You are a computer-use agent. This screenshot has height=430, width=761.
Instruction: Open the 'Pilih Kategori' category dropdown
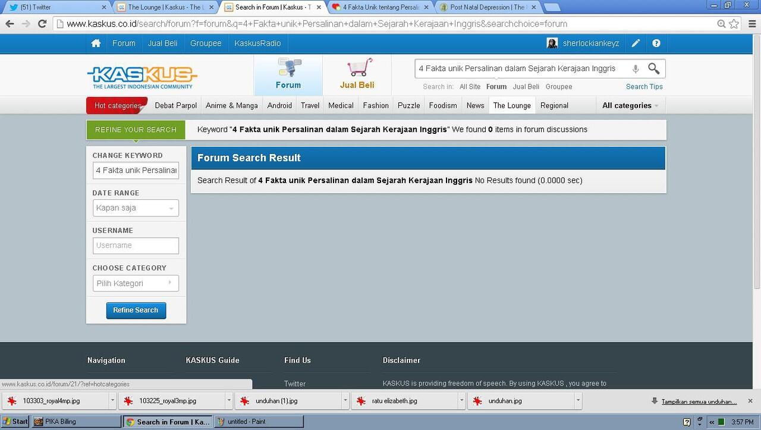(136, 283)
